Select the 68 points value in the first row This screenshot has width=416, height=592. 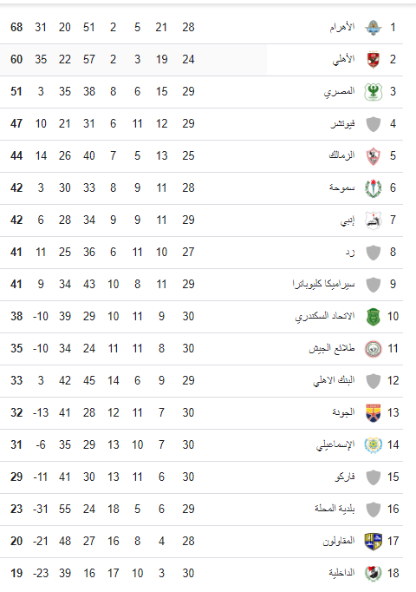16,27
